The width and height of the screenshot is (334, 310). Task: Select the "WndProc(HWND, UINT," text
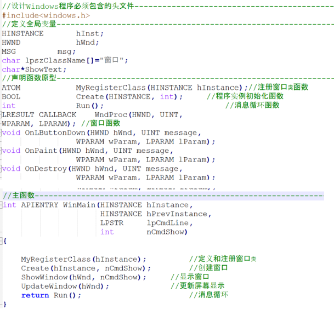pos(138,115)
